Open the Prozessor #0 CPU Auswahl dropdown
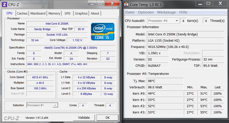Image resolution: width=229 pixels, height=123 pixels. [x=163, y=21]
